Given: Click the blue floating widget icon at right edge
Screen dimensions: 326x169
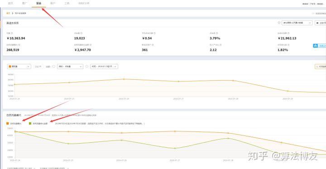Looking at the screenshot, I should point(316,46).
